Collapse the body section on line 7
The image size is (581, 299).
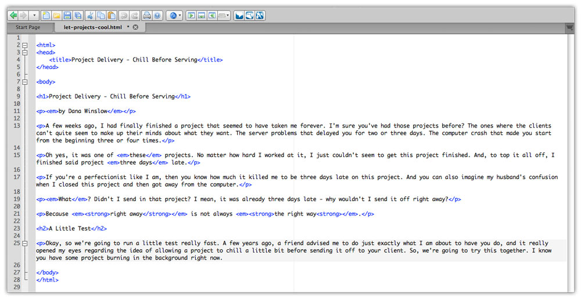(24, 82)
